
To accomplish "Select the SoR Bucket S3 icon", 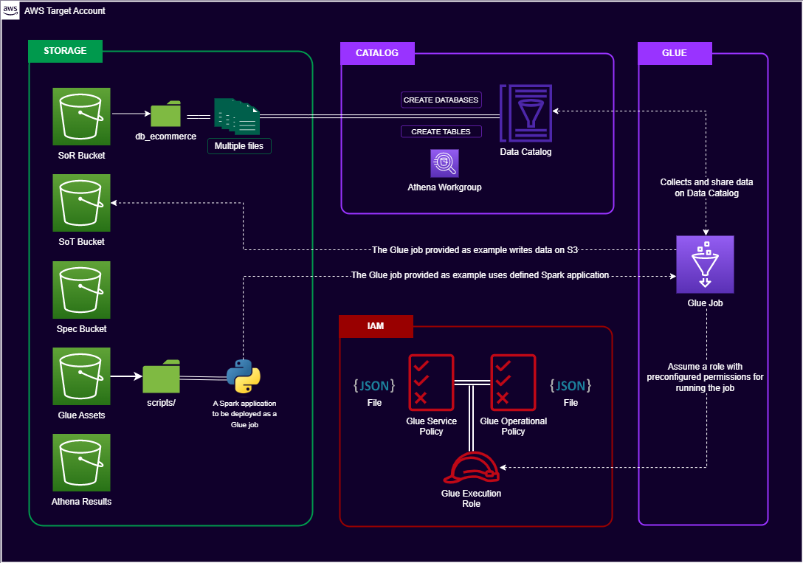I will point(81,116).
